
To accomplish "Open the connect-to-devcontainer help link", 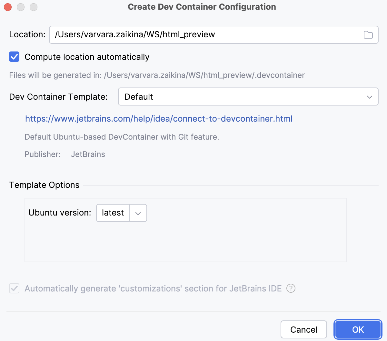I will [158, 119].
